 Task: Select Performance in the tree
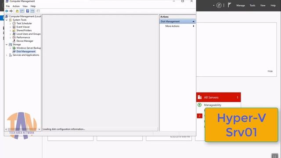click(23, 37)
